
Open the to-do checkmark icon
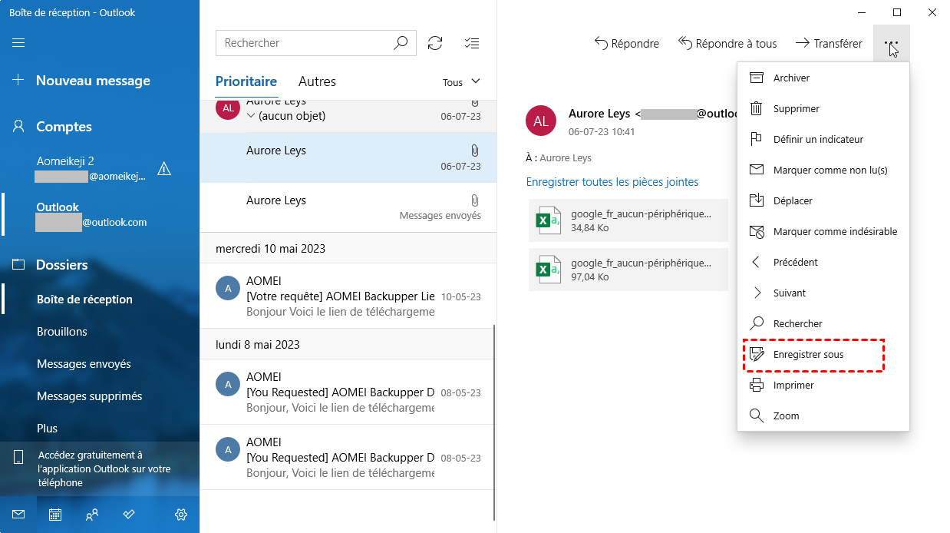tap(129, 515)
